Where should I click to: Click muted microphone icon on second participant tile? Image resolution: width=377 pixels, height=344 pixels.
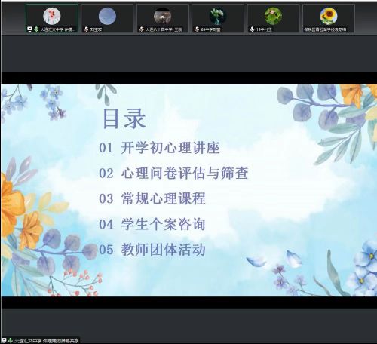pos(86,29)
